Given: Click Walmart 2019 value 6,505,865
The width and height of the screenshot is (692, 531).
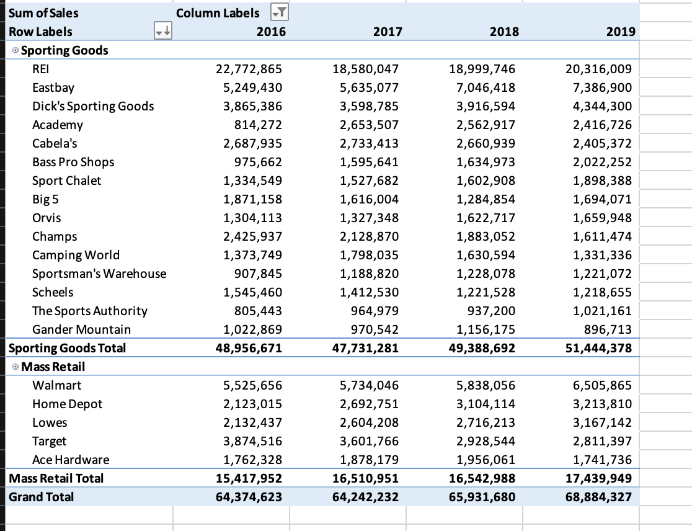Looking at the screenshot, I should [602, 385].
